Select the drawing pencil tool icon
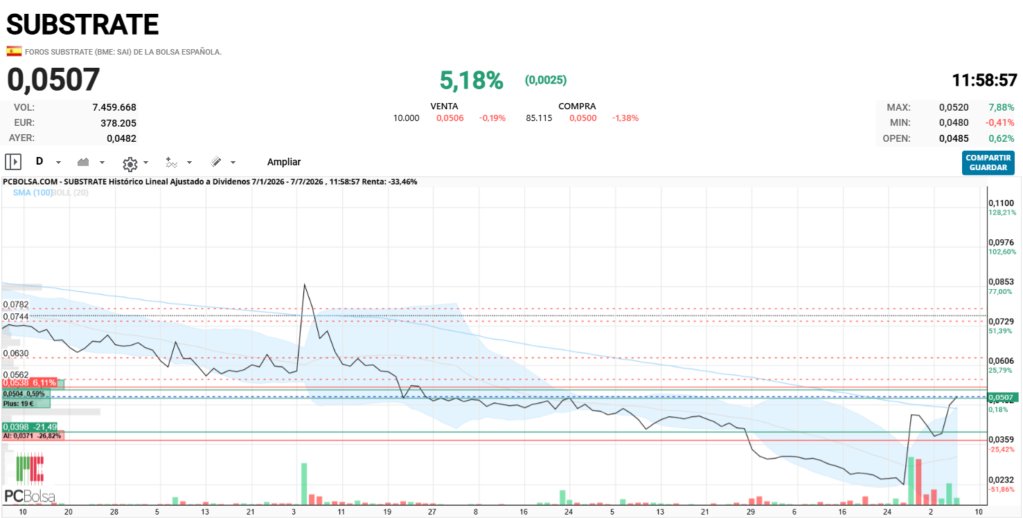 coord(215,162)
